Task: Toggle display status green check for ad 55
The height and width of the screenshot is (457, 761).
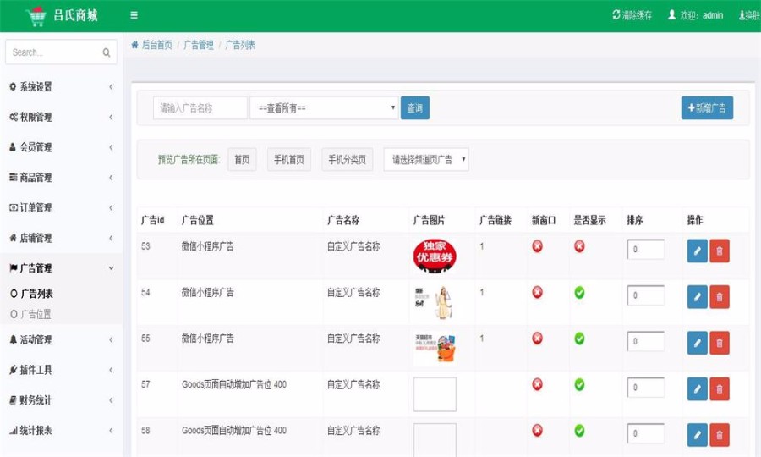Action: pos(579,339)
